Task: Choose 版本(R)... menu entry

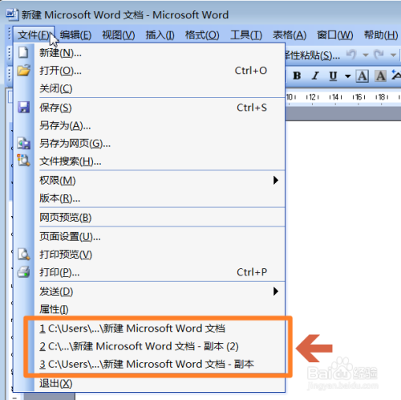Action: (x=149, y=198)
